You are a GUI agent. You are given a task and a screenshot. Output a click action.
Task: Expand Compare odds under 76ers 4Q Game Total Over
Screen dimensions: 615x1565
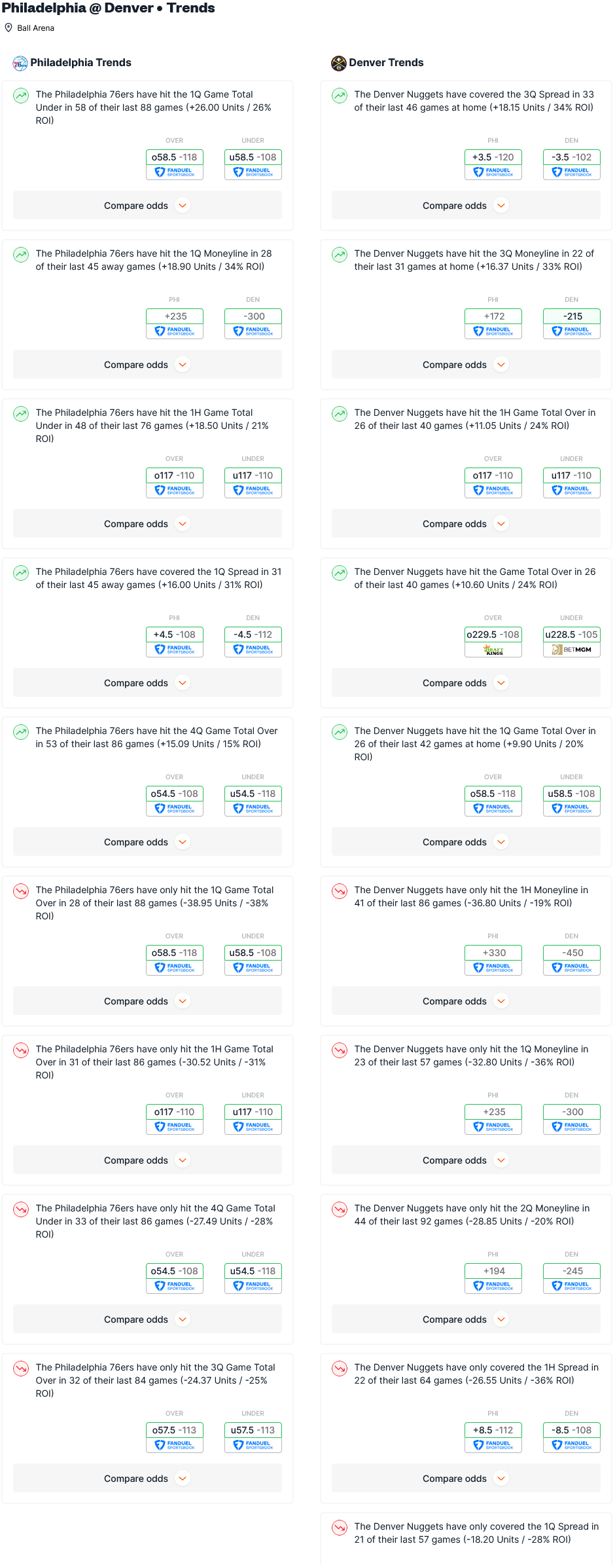147,842
